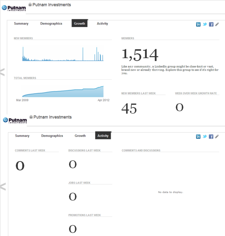225x236 pixels.
Task: Click the JOBS LAST WEEK heading
Action: [79, 183]
